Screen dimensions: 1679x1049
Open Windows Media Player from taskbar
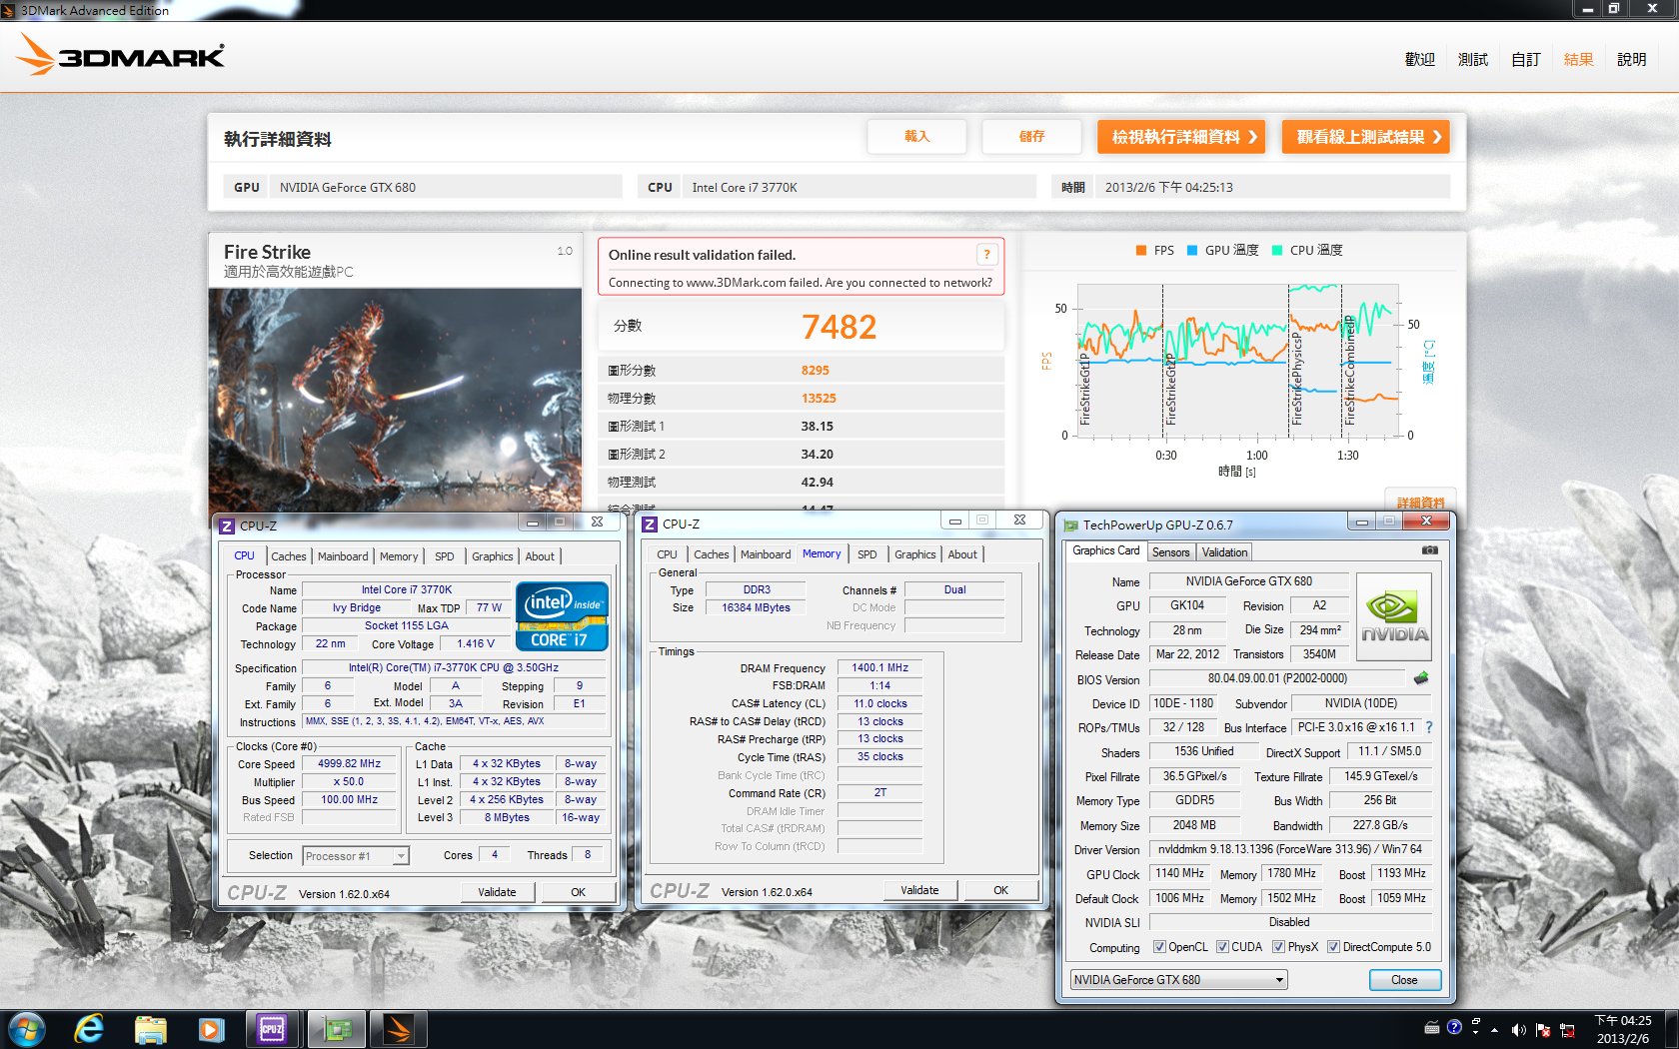(x=211, y=1029)
